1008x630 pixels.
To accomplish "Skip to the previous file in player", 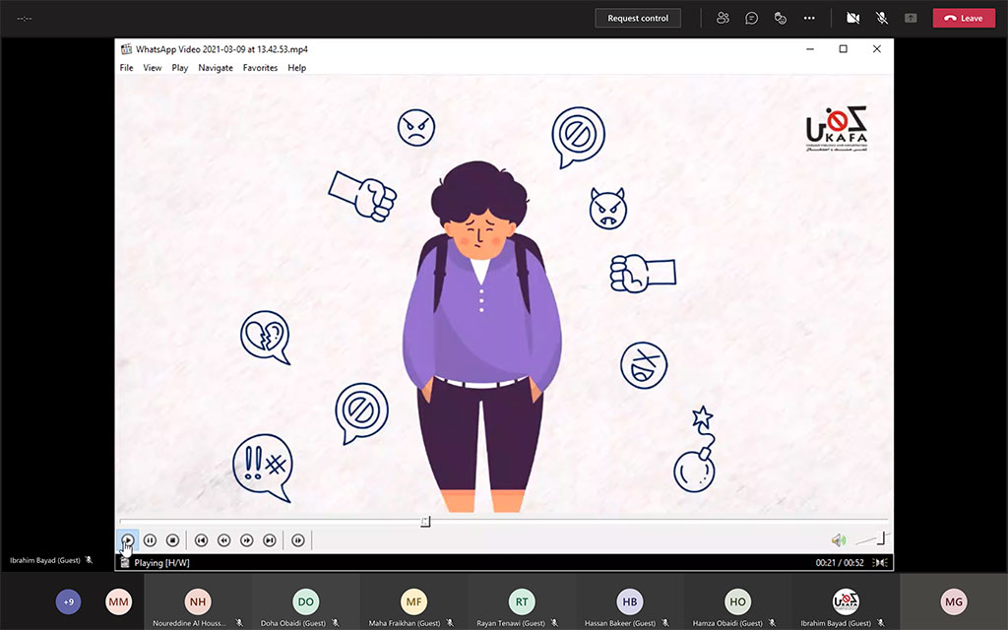I will pyautogui.click(x=201, y=540).
